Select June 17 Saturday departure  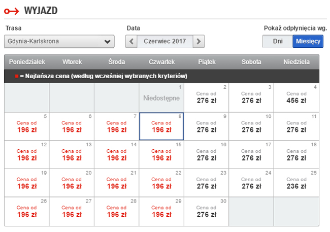pos(251,154)
